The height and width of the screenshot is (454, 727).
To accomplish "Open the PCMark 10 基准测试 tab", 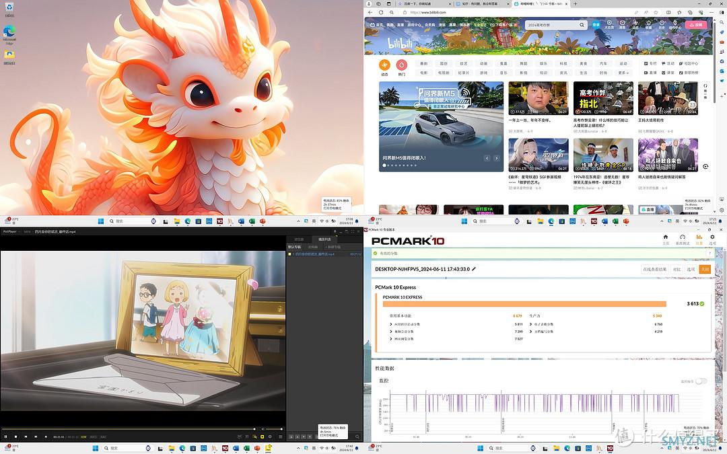I will [682, 239].
